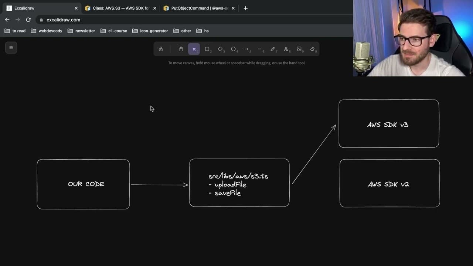Screen dimensions: 473x266
Task: Open the 'newsletter' bookmarks folder
Action: 81,31
